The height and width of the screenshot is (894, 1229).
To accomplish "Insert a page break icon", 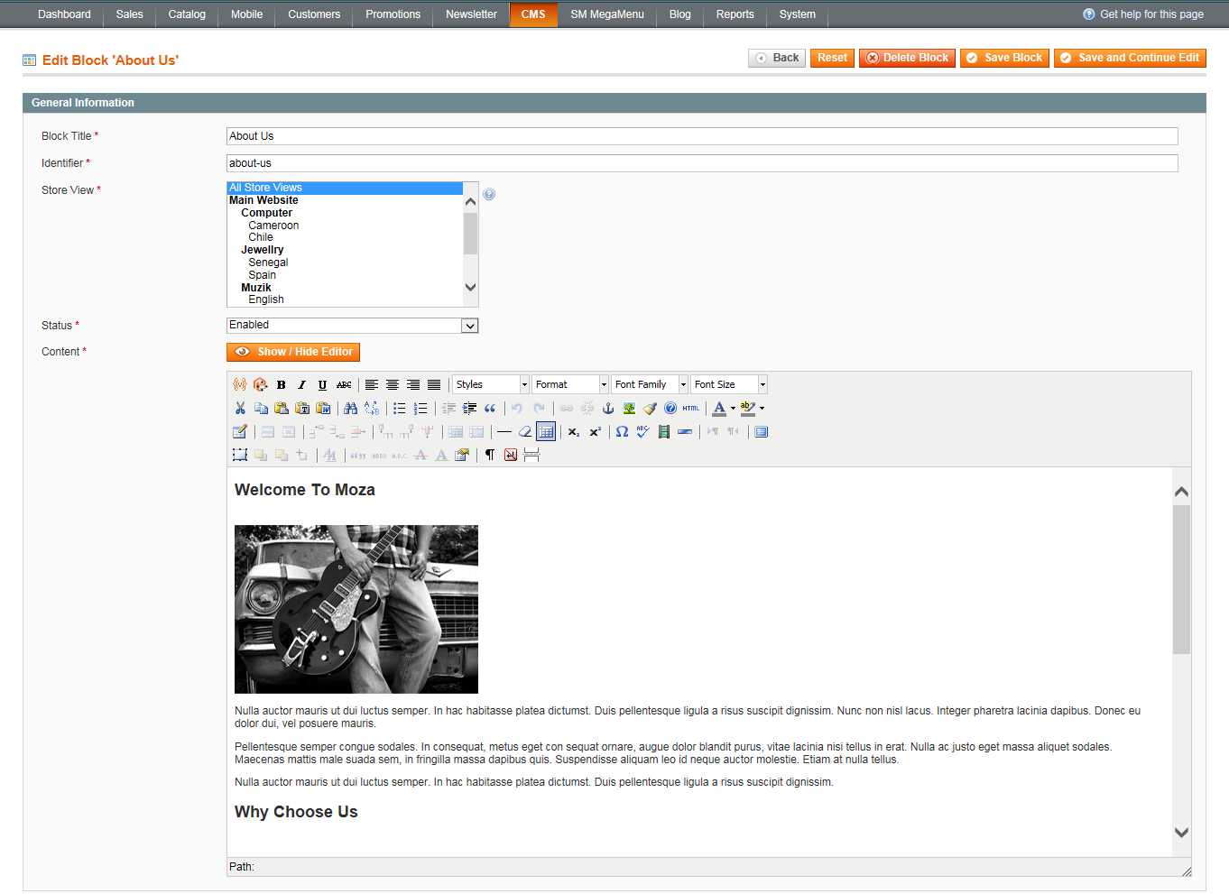I will click(531, 455).
